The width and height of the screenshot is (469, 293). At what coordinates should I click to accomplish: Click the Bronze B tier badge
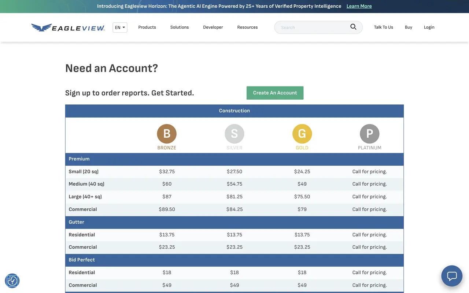pyautogui.click(x=167, y=134)
